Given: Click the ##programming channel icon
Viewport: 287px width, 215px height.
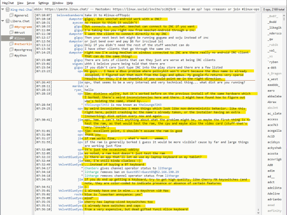Looking at the screenshot, I should 11,27.
